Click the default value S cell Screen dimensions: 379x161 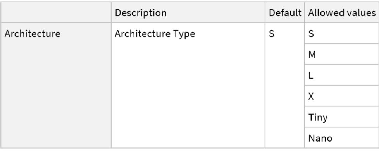[x=272, y=34]
